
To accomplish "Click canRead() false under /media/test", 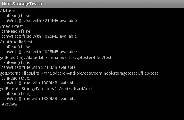I will tap(16, 31).
